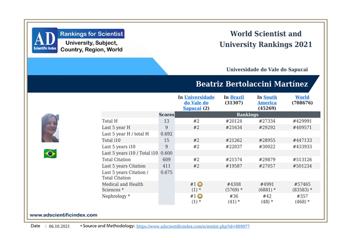The height and width of the screenshot is (248, 351).
Task: Click World Nephrology ranking #357
Action: pyautogui.click(x=302, y=196)
